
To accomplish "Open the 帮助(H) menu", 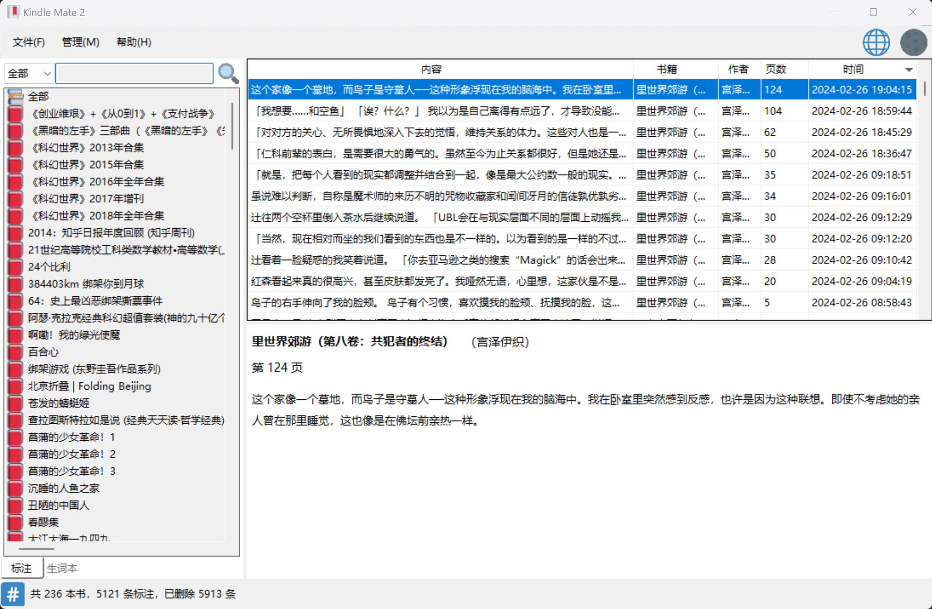I will 134,42.
